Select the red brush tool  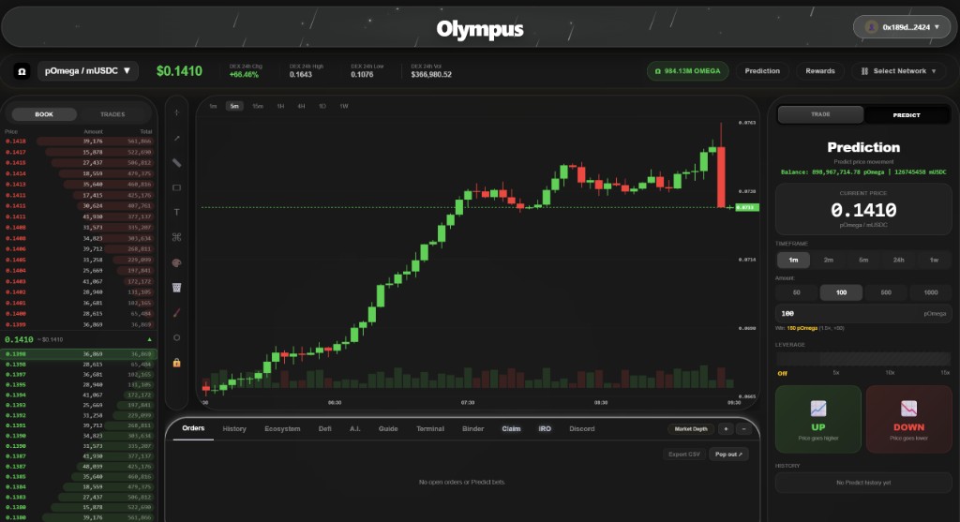click(176, 313)
